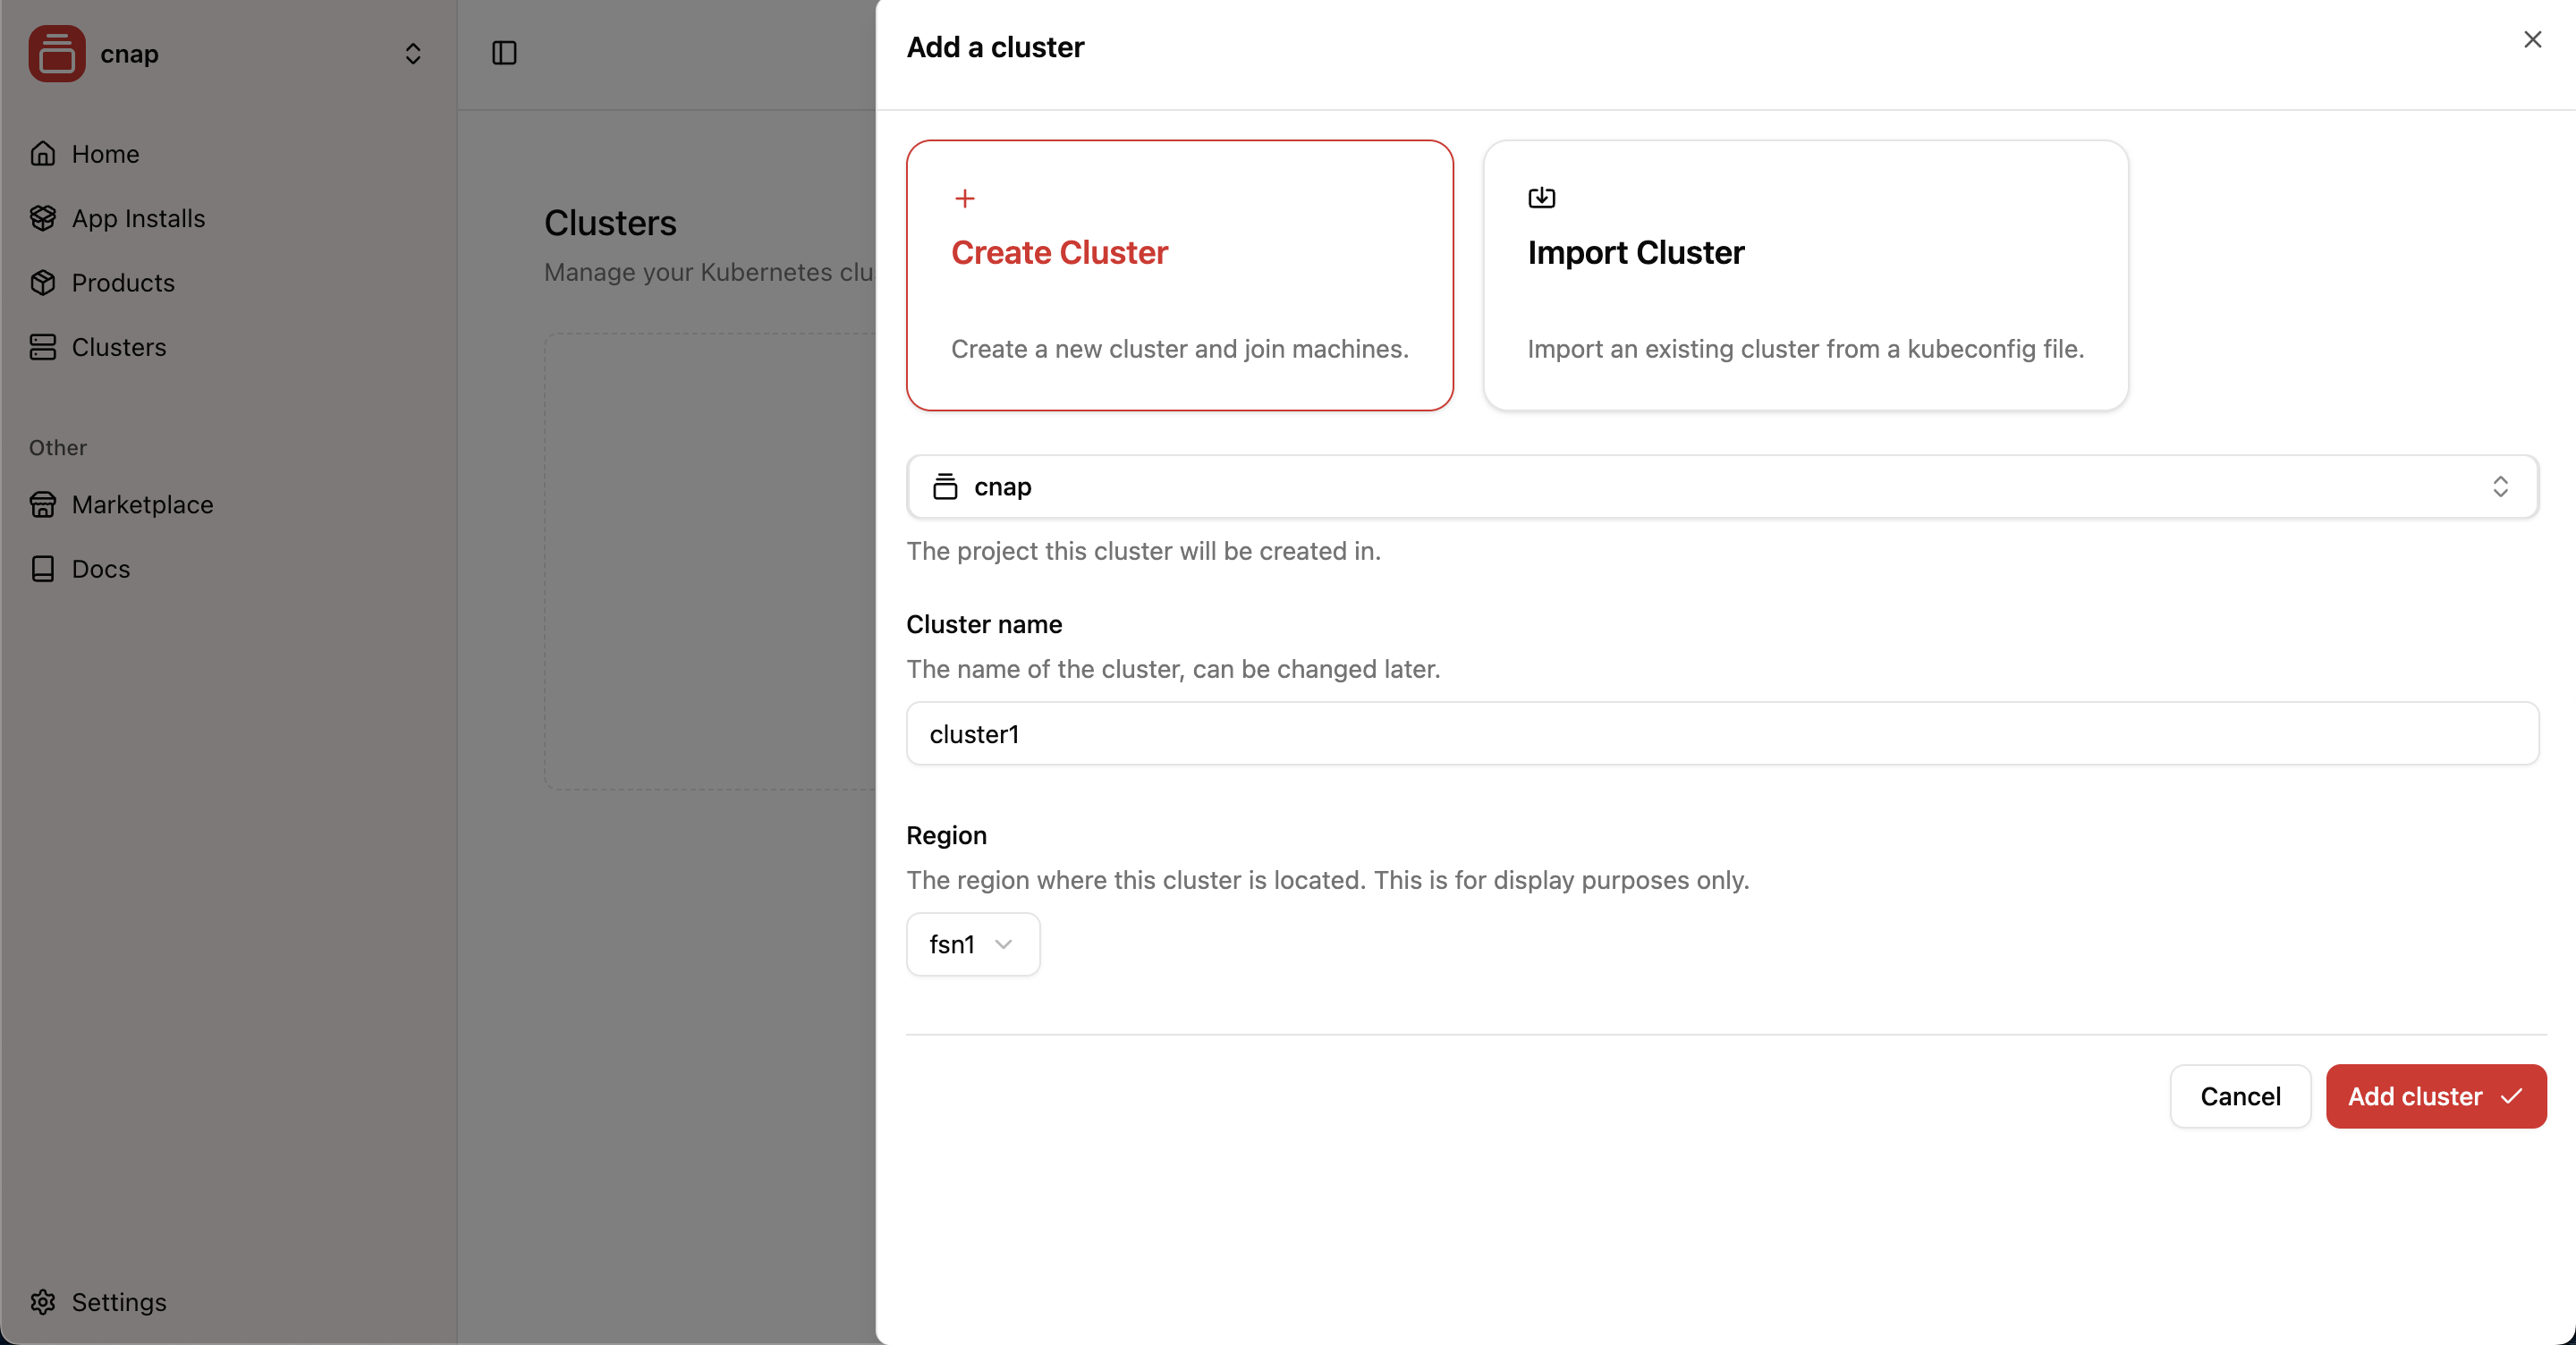Click the Clusters server icon
Screen dimensions: 2576x1345
click(42, 347)
